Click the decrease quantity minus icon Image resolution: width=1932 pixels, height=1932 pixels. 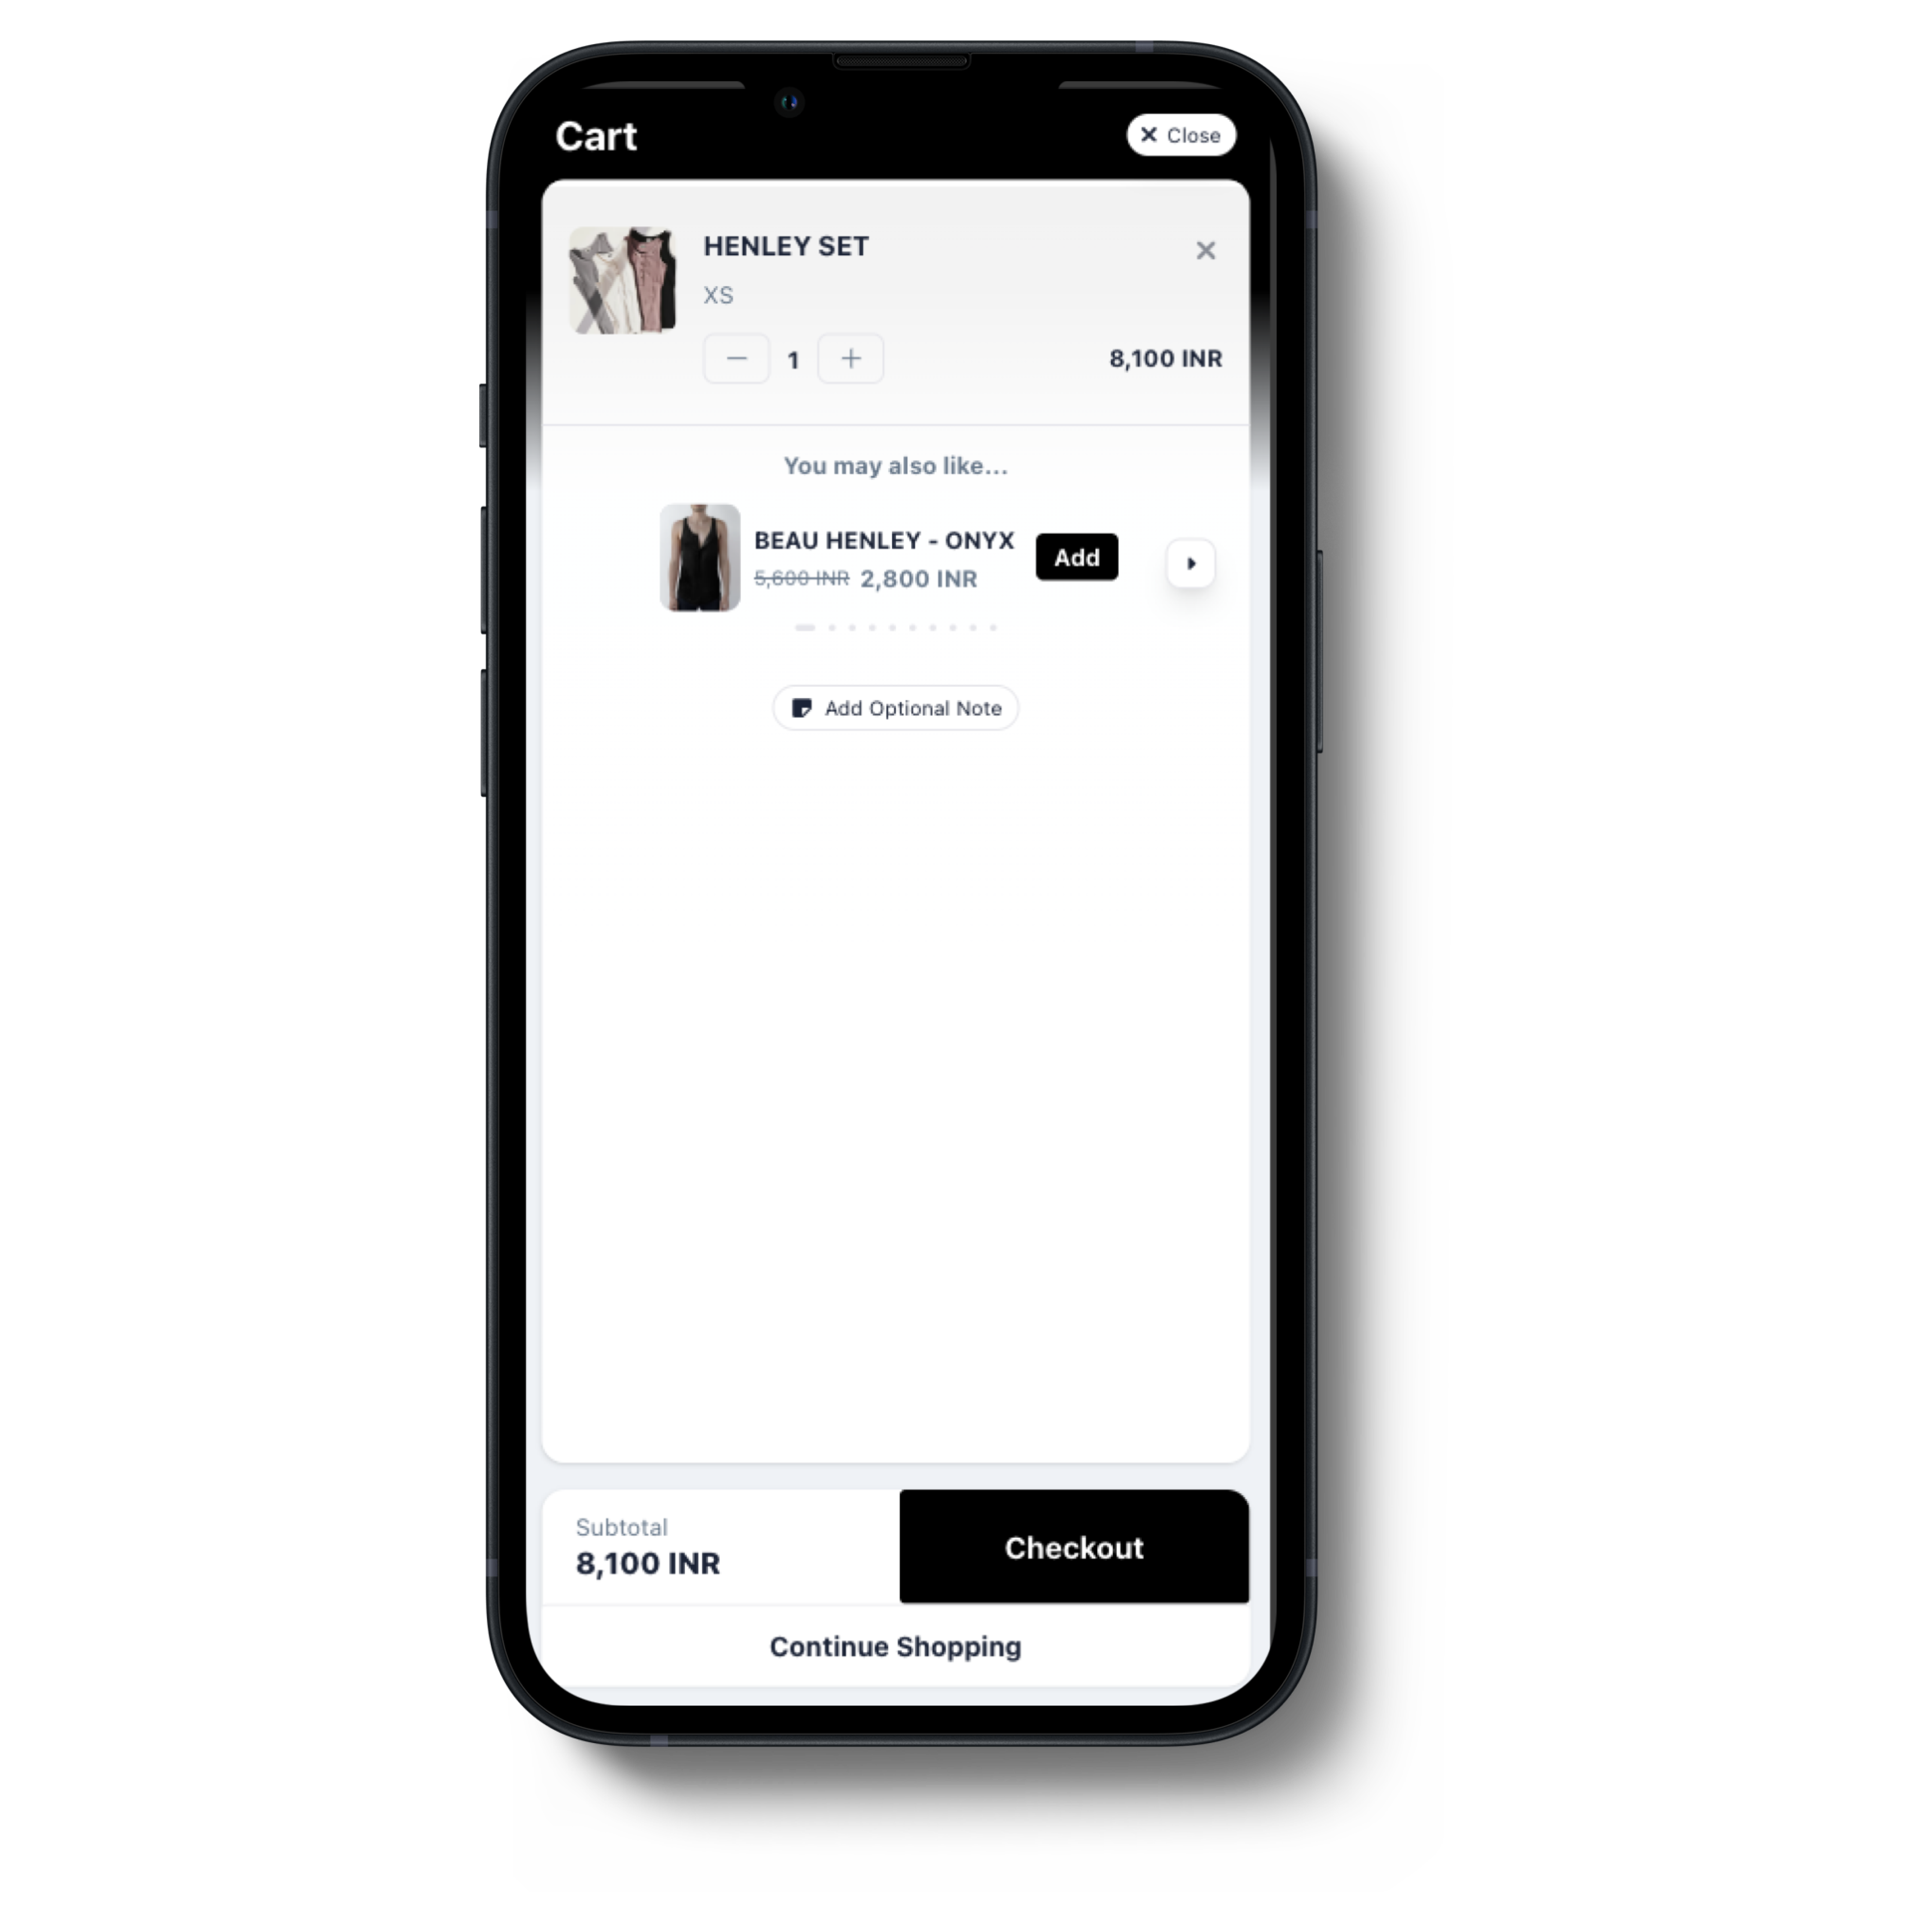[x=736, y=359]
